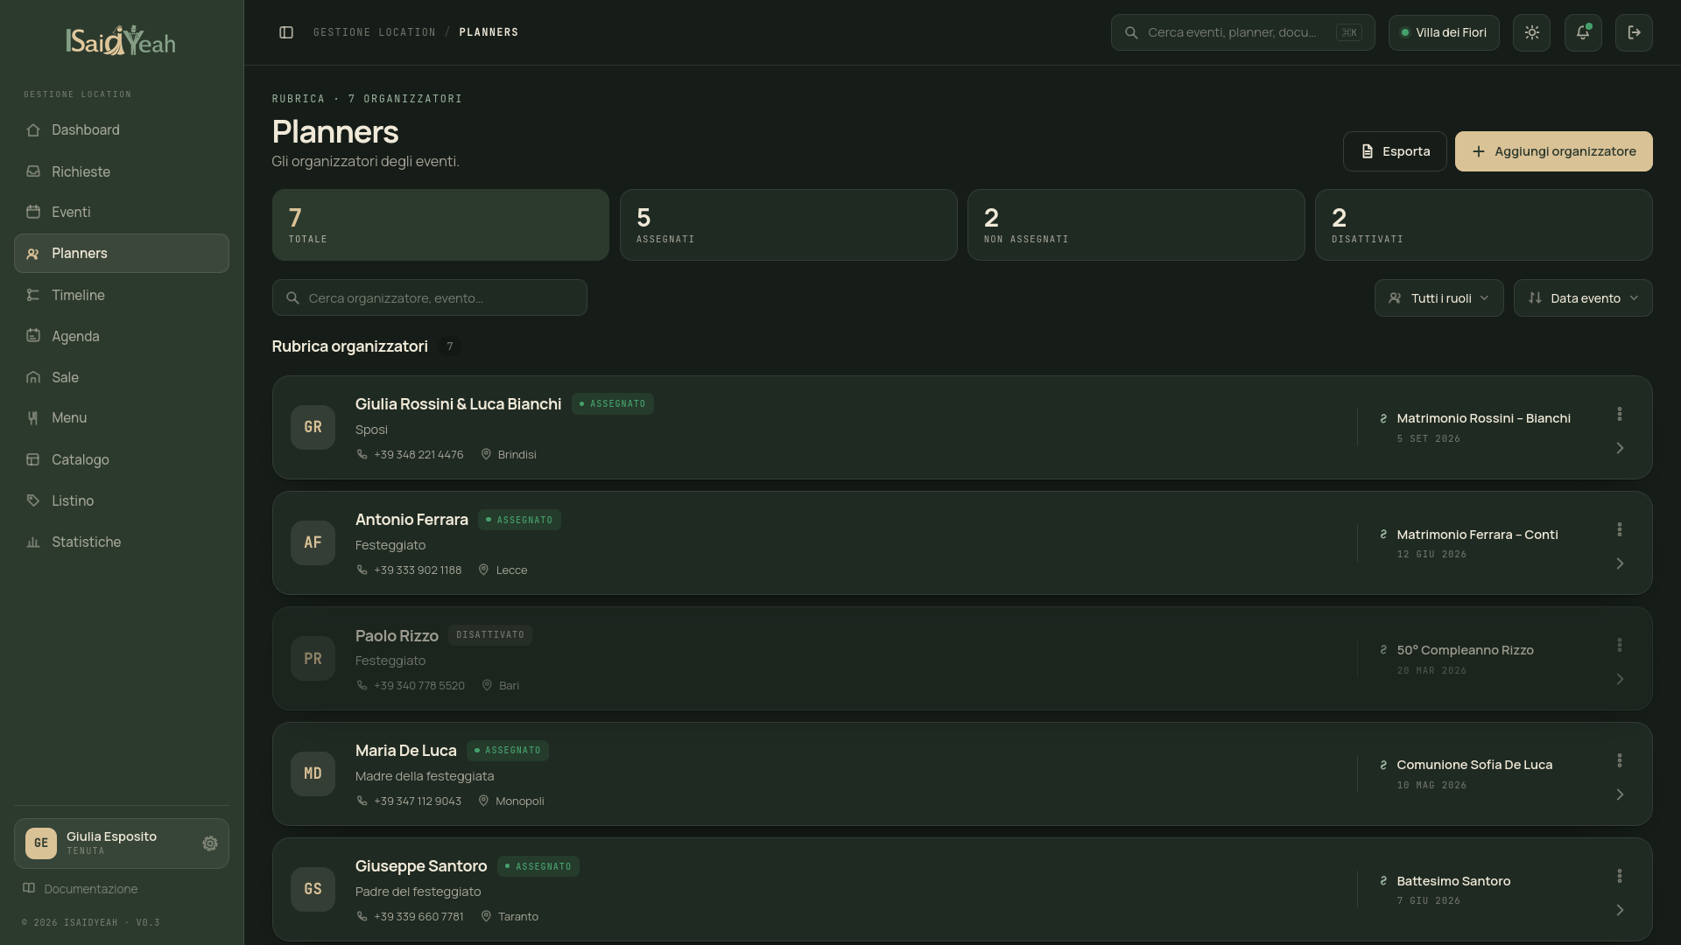Click AF avatar of Antonio Ferrara
The height and width of the screenshot is (945, 1681).
(x=313, y=542)
